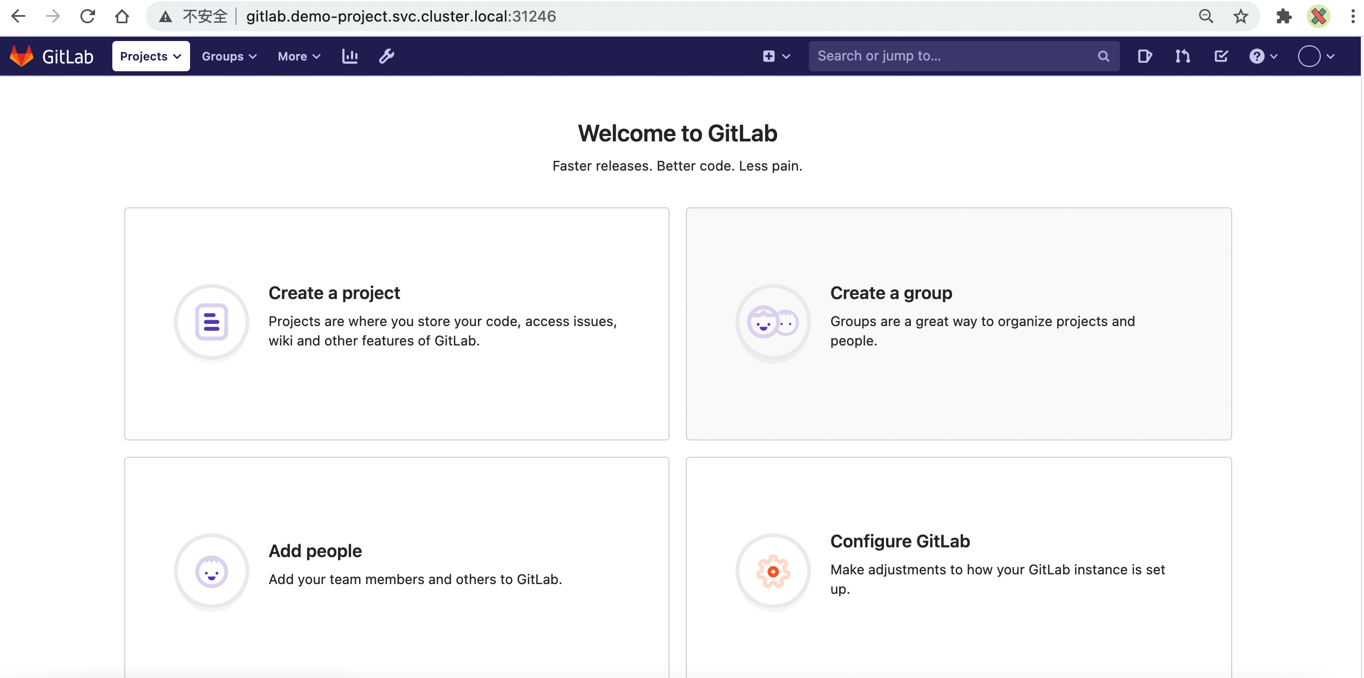Click the Create a group card
Screen dimensions: 1364x678
click(958, 322)
